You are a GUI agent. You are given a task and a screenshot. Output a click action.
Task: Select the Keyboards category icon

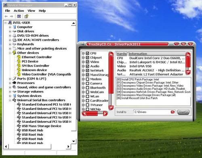(x=15, y=44)
